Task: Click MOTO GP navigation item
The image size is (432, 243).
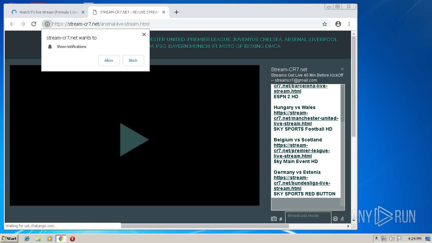Action: pyautogui.click(x=231, y=46)
